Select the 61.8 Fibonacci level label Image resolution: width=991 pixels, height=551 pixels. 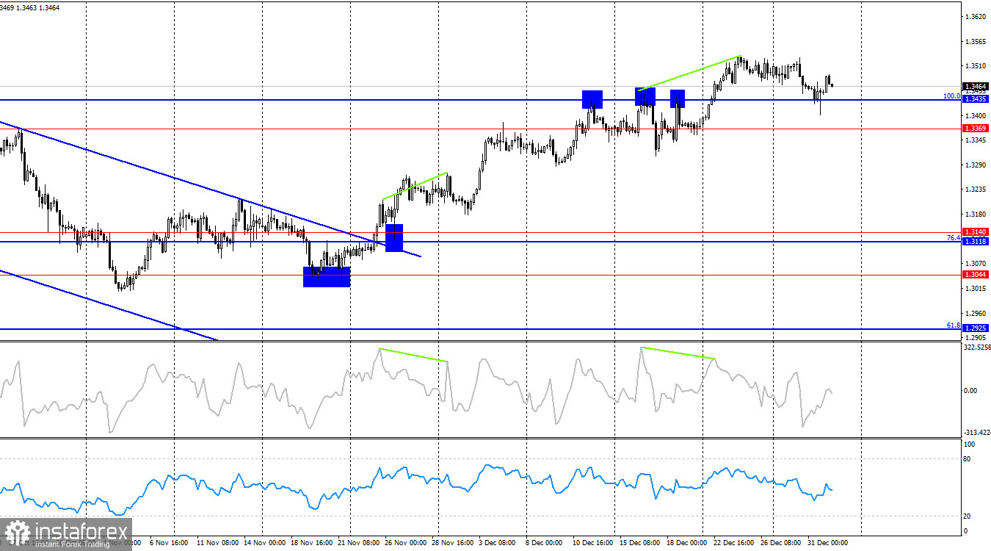pos(954,325)
